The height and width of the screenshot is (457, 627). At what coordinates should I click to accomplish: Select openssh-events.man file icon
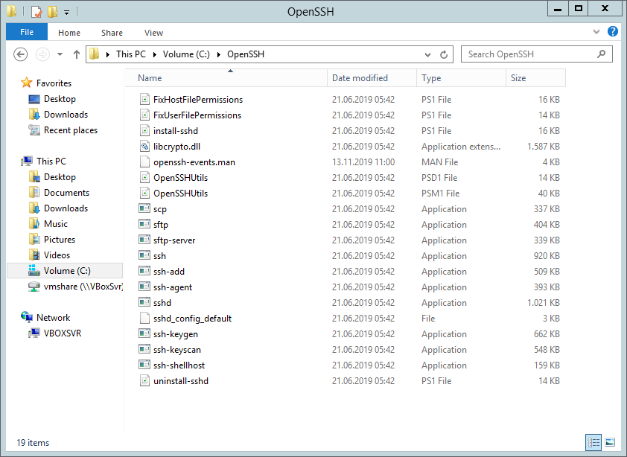[x=144, y=162]
